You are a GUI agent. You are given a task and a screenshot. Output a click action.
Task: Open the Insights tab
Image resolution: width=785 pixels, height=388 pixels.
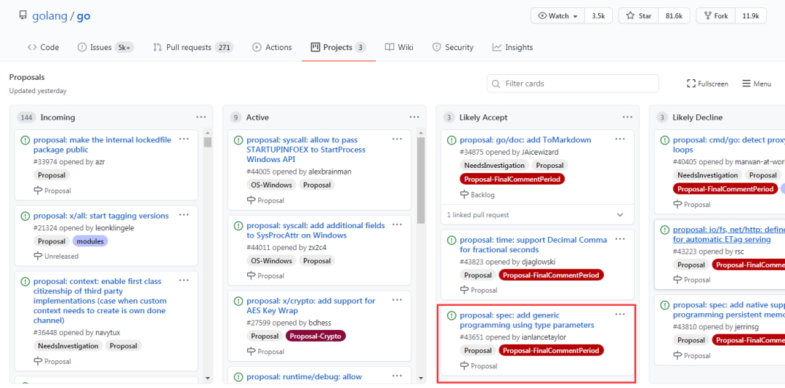(x=512, y=47)
